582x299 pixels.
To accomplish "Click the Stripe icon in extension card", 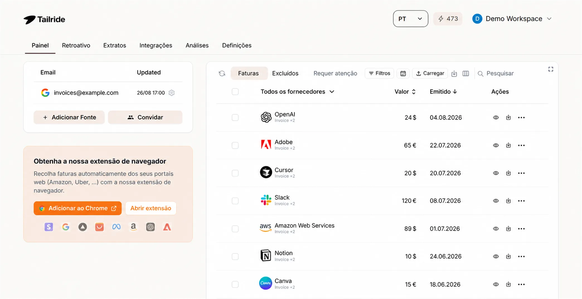I will [49, 227].
